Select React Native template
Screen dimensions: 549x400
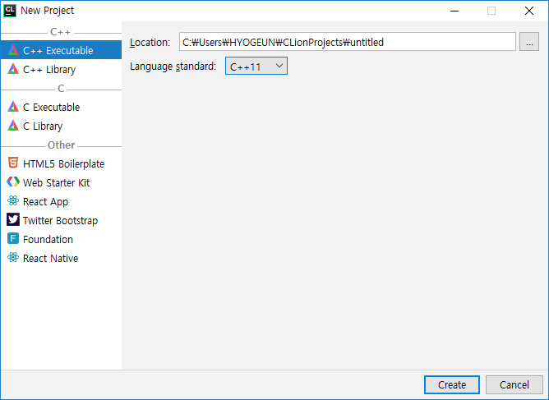[62, 258]
